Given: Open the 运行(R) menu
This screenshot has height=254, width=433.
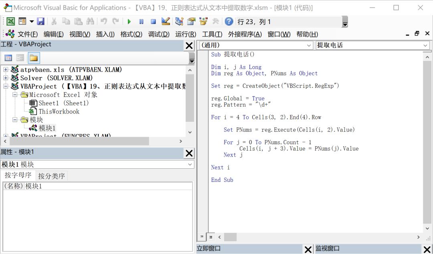Looking at the screenshot, I should [186, 34].
